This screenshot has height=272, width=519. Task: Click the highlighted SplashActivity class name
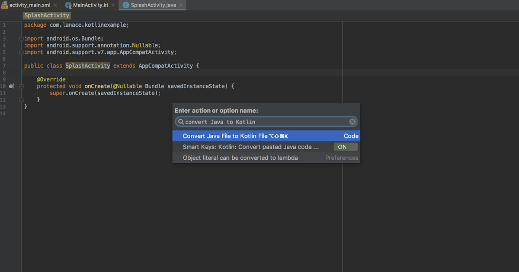pyautogui.click(x=88, y=66)
